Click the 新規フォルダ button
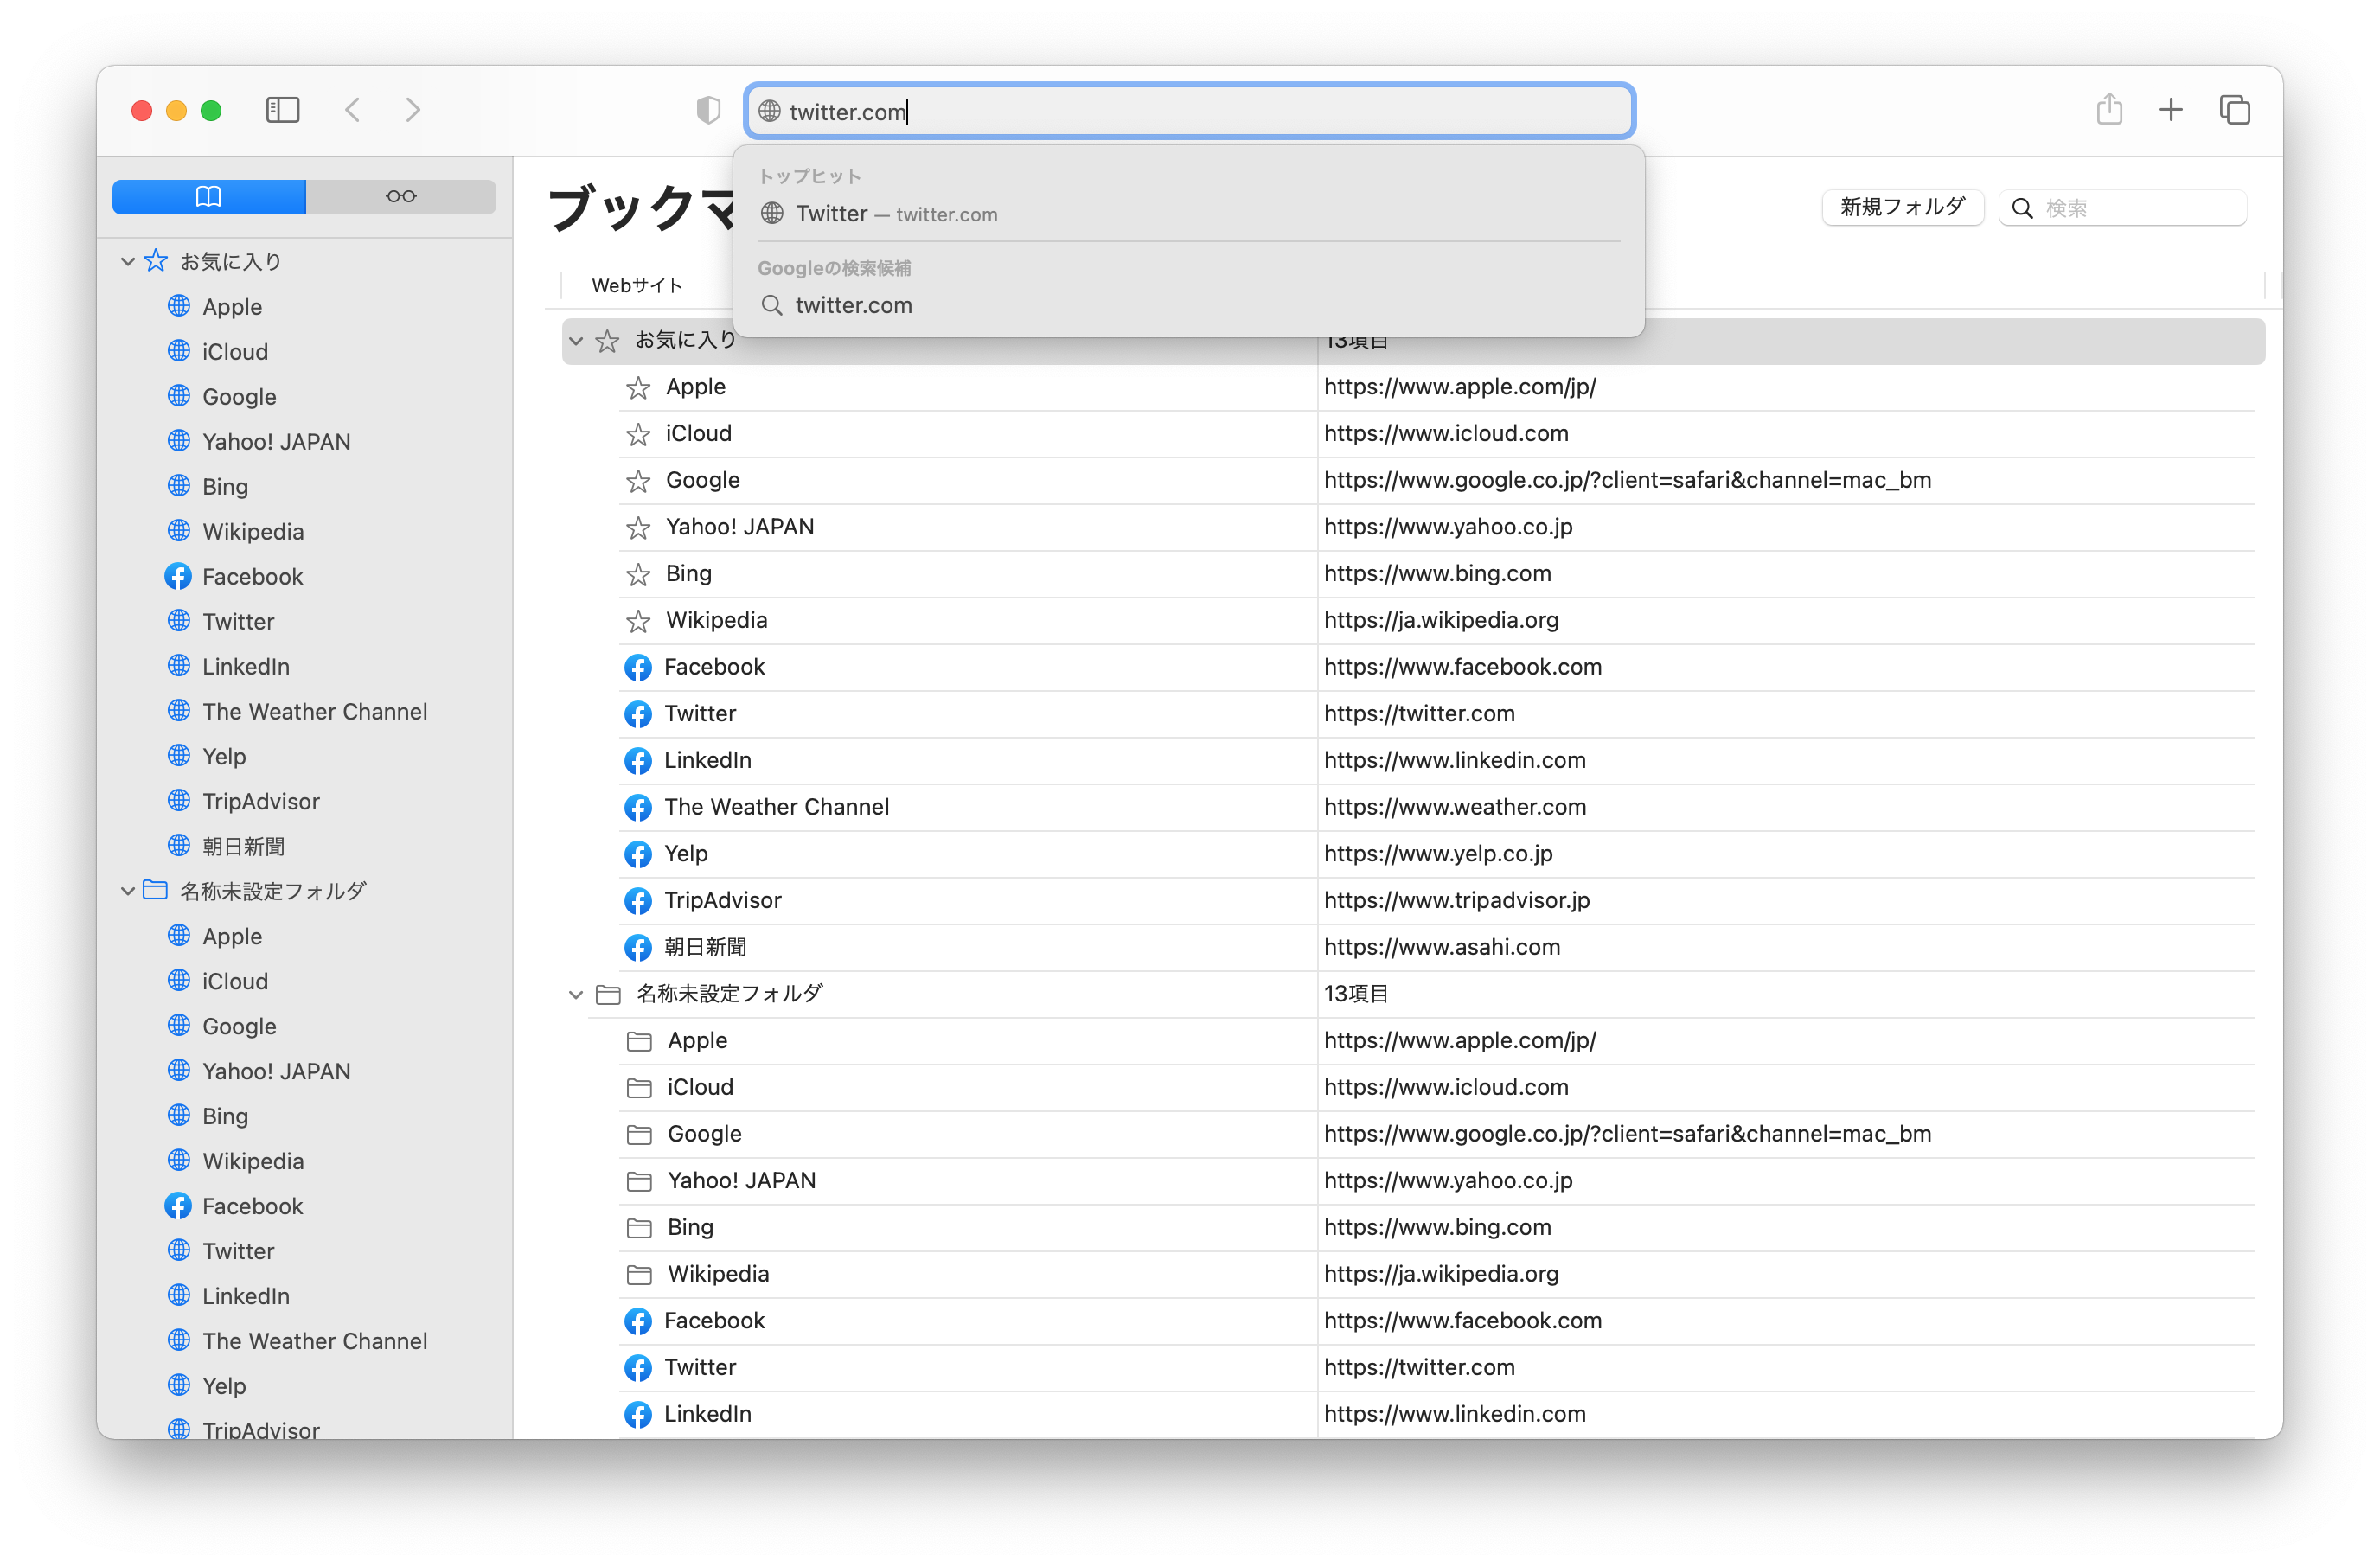The image size is (2380, 1567). (1901, 207)
